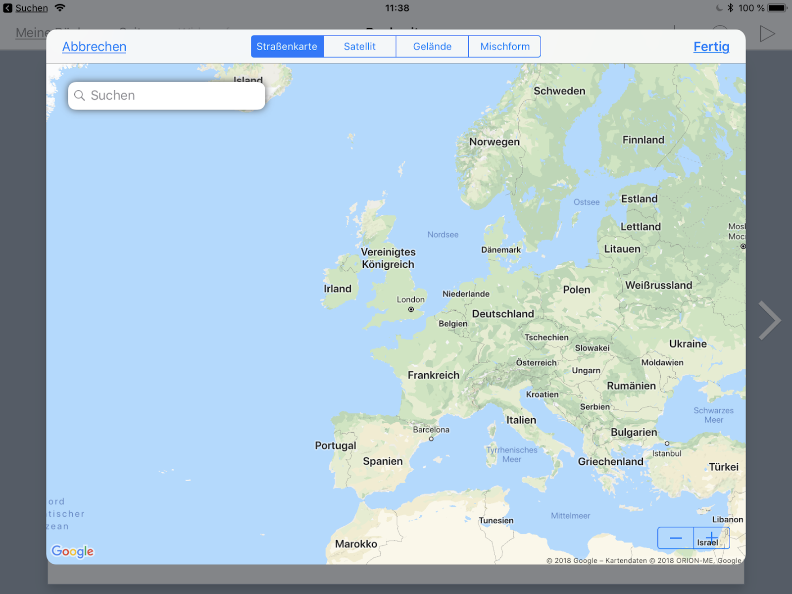Select the Gelände map view
The image size is (792, 594).
[x=432, y=47]
